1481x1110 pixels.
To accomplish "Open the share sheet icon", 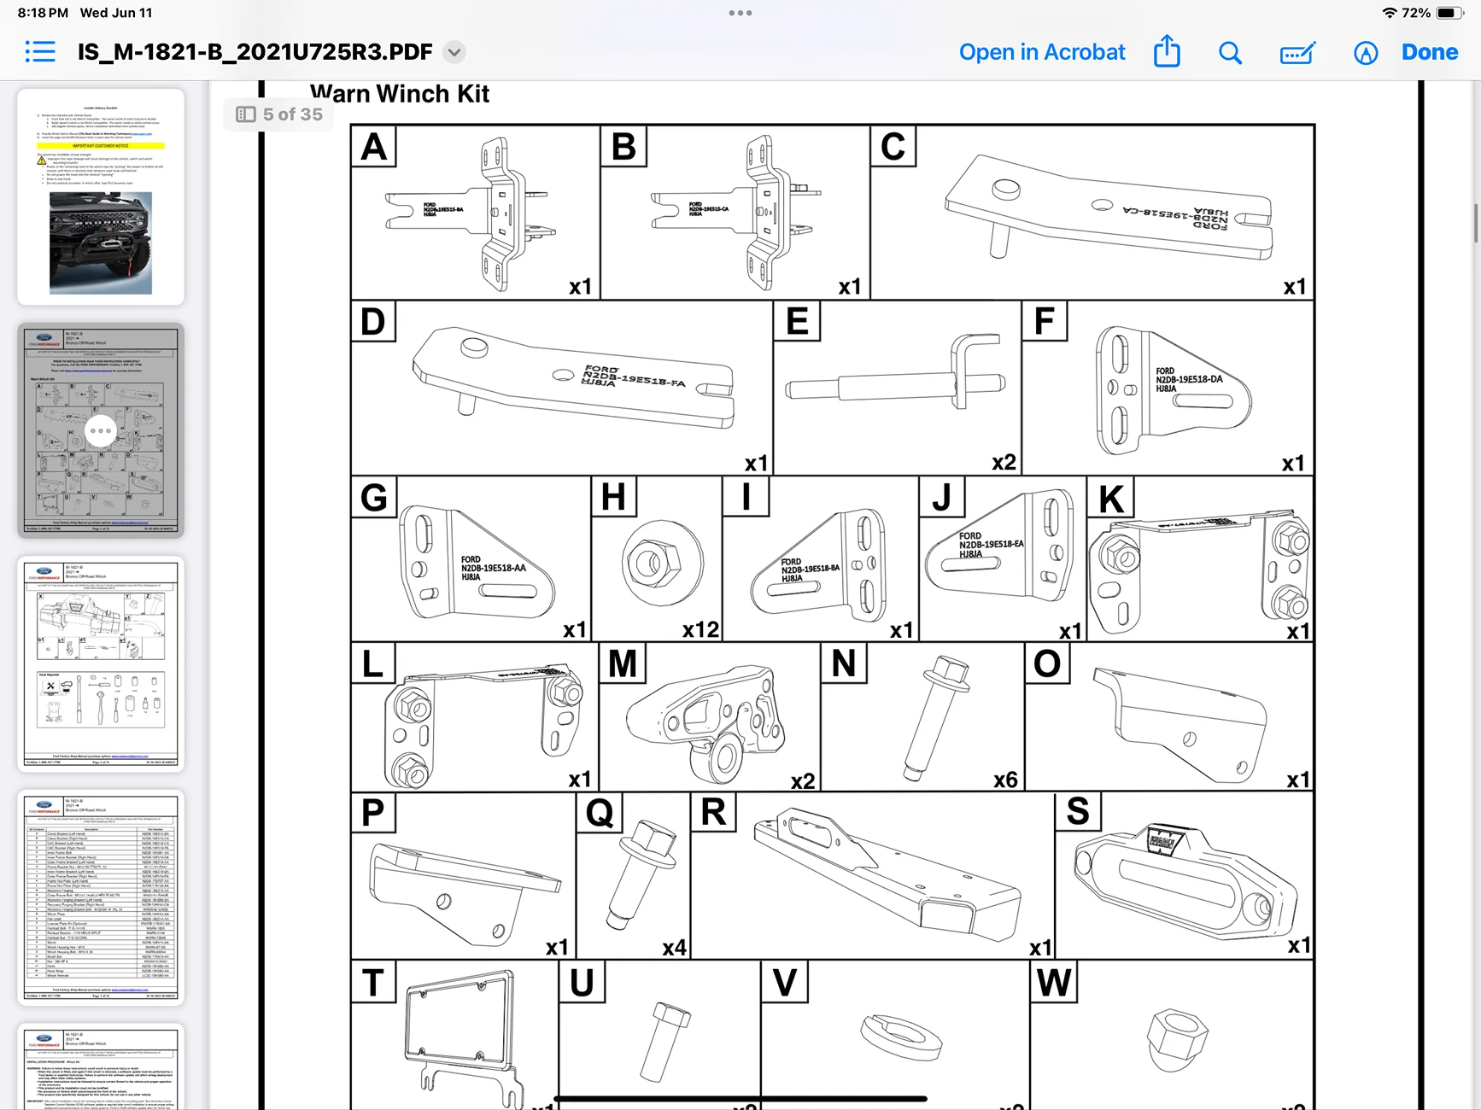I will pos(1167,51).
